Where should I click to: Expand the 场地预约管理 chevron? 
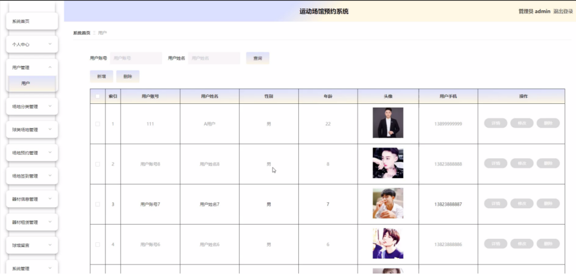point(50,153)
